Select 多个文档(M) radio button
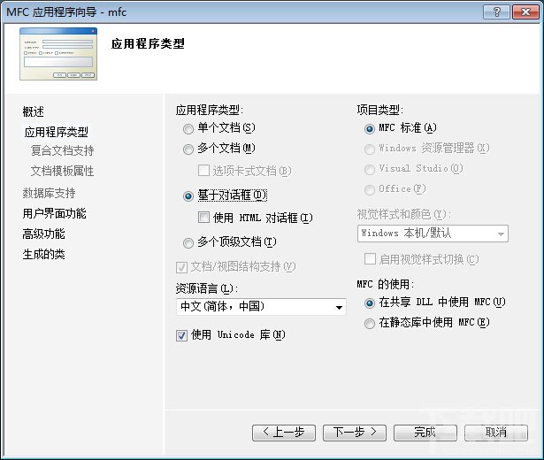The height and width of the screenshot is (460, 544). [188, 149]
